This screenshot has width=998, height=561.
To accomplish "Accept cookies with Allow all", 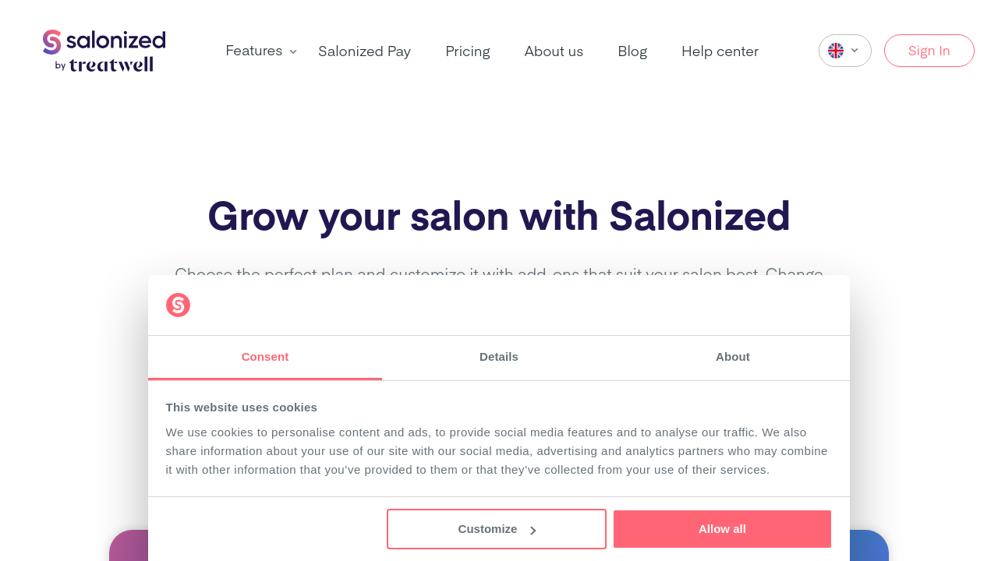I will click(722, 529).
